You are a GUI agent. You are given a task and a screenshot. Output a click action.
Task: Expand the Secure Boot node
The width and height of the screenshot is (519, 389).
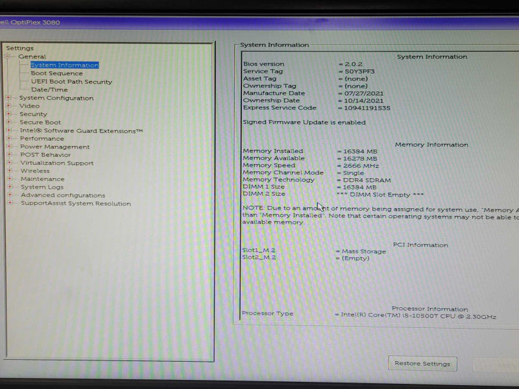coord(8,122)
